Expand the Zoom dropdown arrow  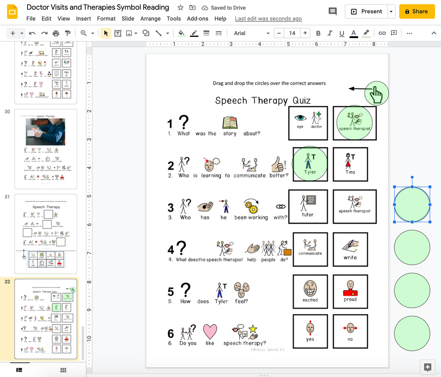click(x=93, y=33)
